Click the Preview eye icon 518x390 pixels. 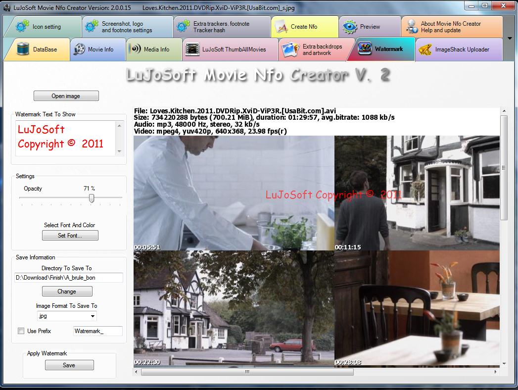point(350,27)
